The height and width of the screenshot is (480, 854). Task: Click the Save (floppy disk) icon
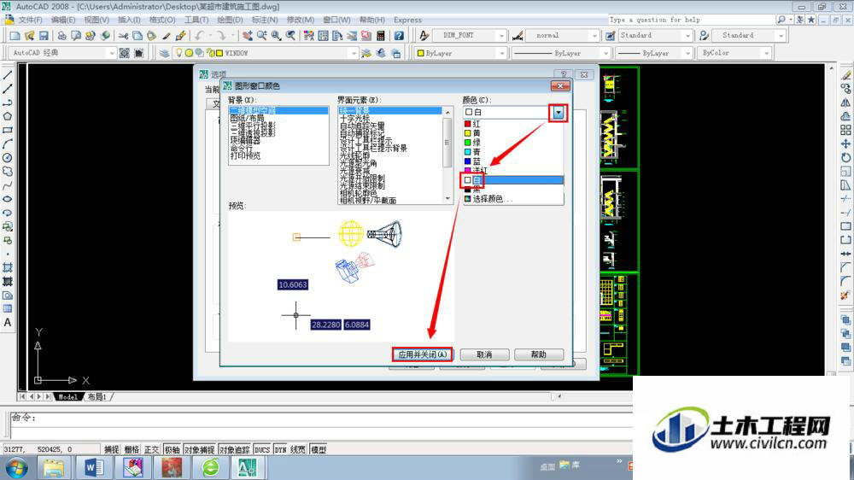[x=44, y=36]
